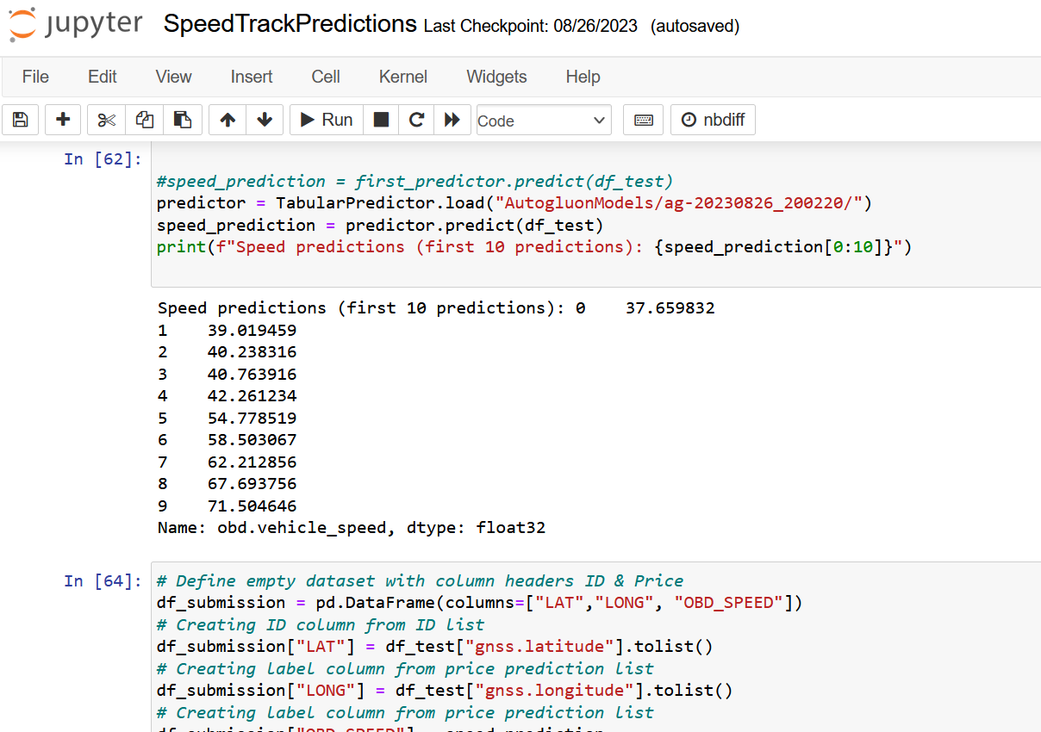Open the Widgets menu
Image resolution: width=1041 pixels, height=732 pixels.
click(496, 77)
